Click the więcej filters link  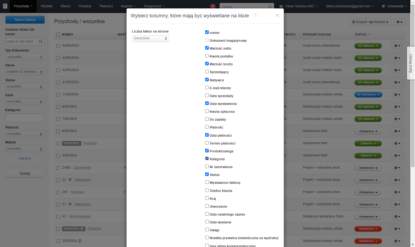pos(25,158)
